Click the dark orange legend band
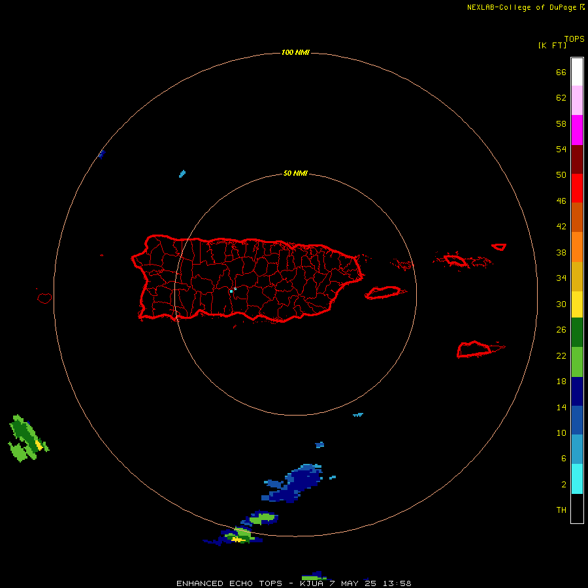 pos(577,217)
